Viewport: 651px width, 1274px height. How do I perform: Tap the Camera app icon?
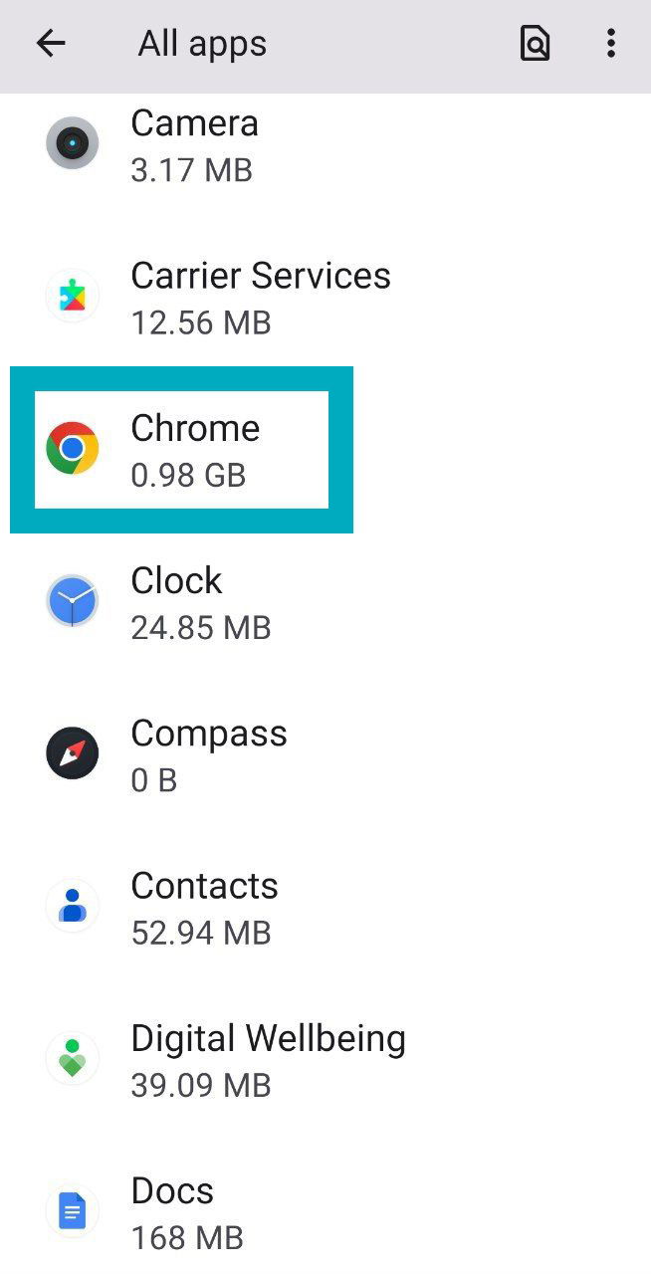pyautogui.click(x=72, y=143)
